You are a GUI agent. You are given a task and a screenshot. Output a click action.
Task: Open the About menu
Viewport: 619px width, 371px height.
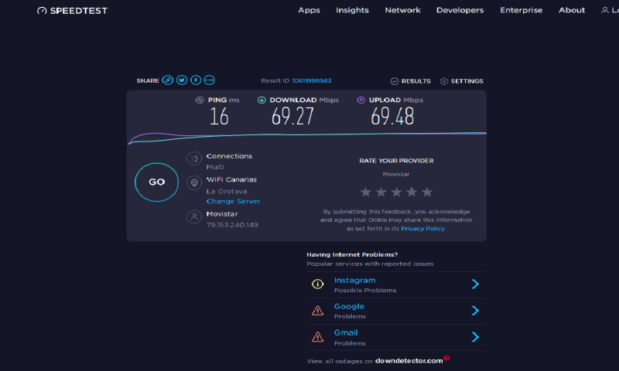572,10
